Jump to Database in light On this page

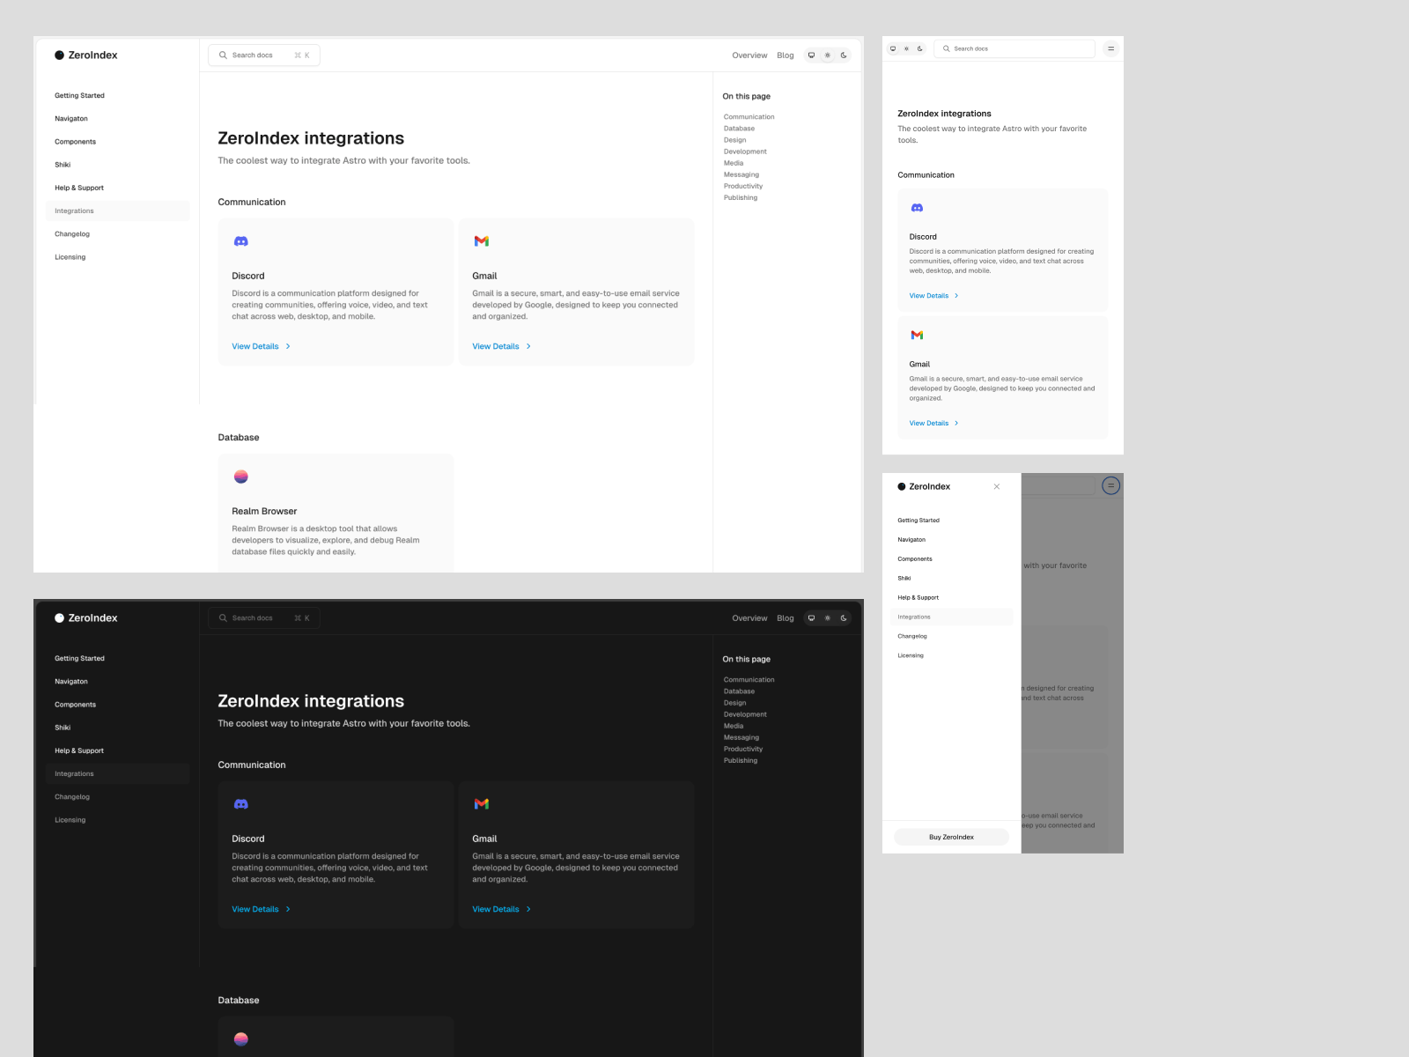[x=739, y=129]
